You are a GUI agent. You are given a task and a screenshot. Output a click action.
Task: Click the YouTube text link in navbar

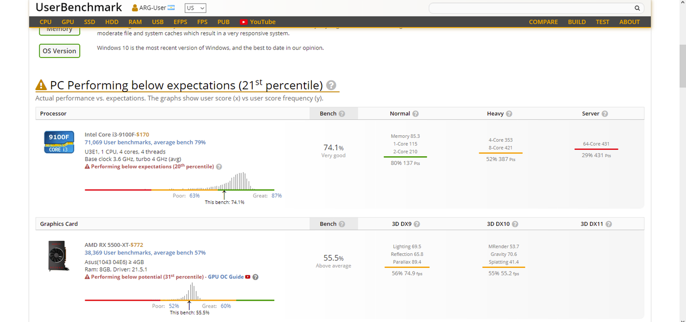[x=263, y=22]
